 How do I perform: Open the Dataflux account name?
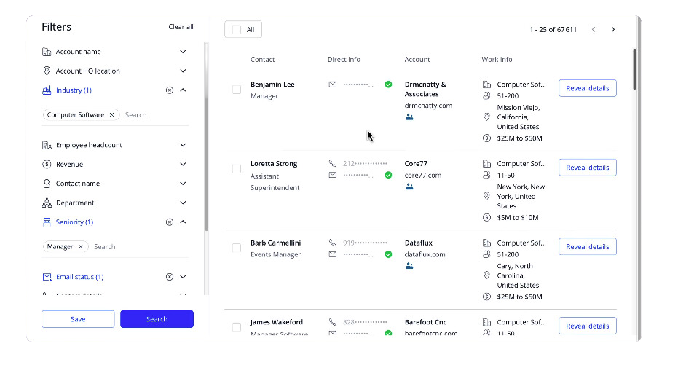click(x=419, y=243)
